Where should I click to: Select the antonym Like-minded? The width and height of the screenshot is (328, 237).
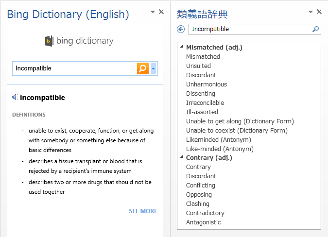click(x=220, y=149)
